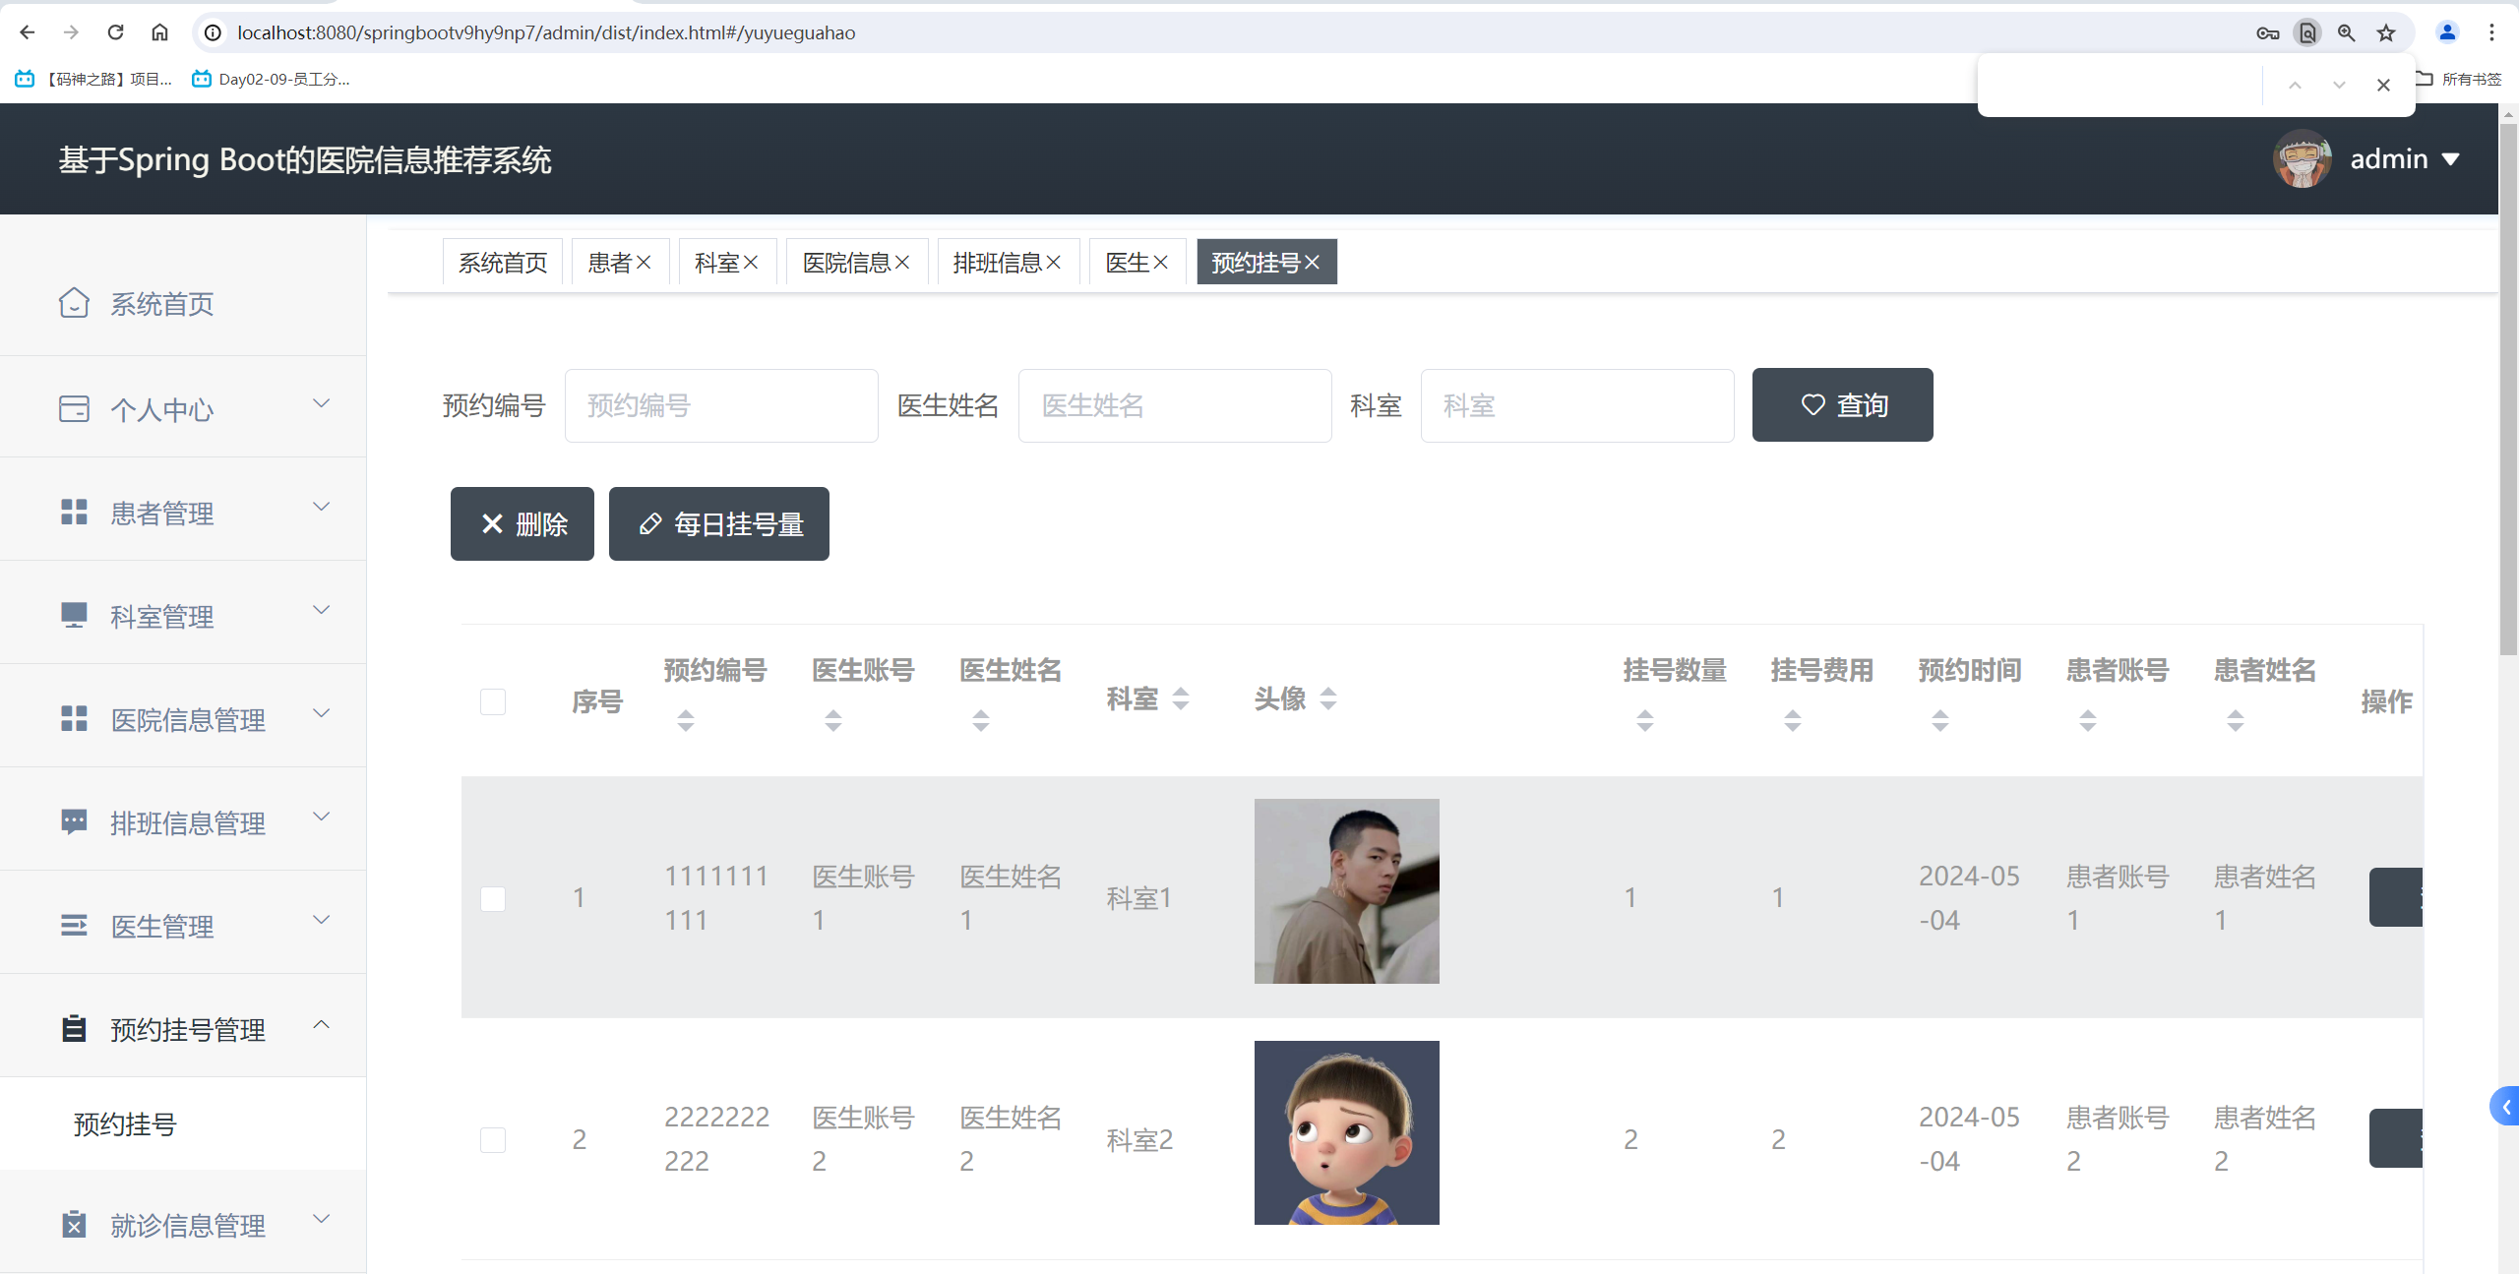Close the 医院信息 tab with its X
The width and height of the screenshot is (2519, 1274).
pyautogui.click(x=902, y=263)
